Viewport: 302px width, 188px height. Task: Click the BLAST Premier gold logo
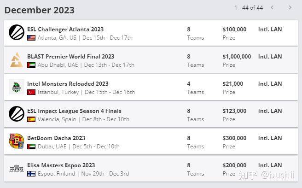tap(17, 60)
